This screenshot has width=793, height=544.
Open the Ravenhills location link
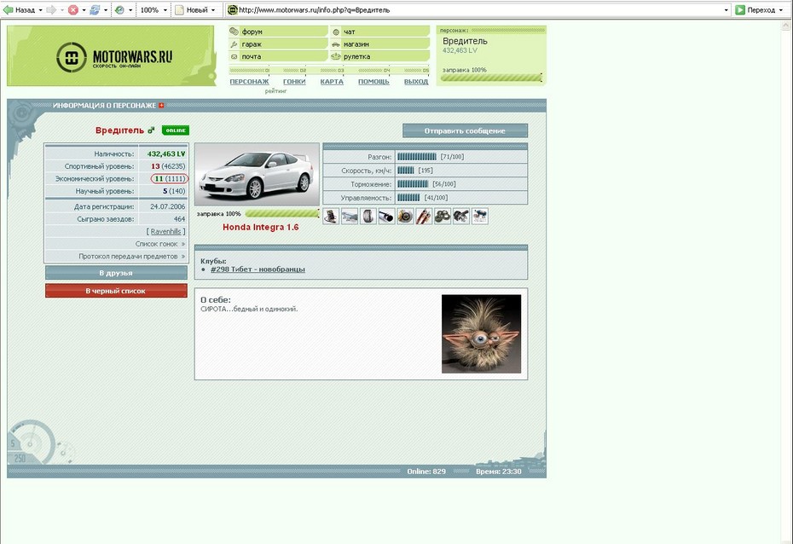166,232
